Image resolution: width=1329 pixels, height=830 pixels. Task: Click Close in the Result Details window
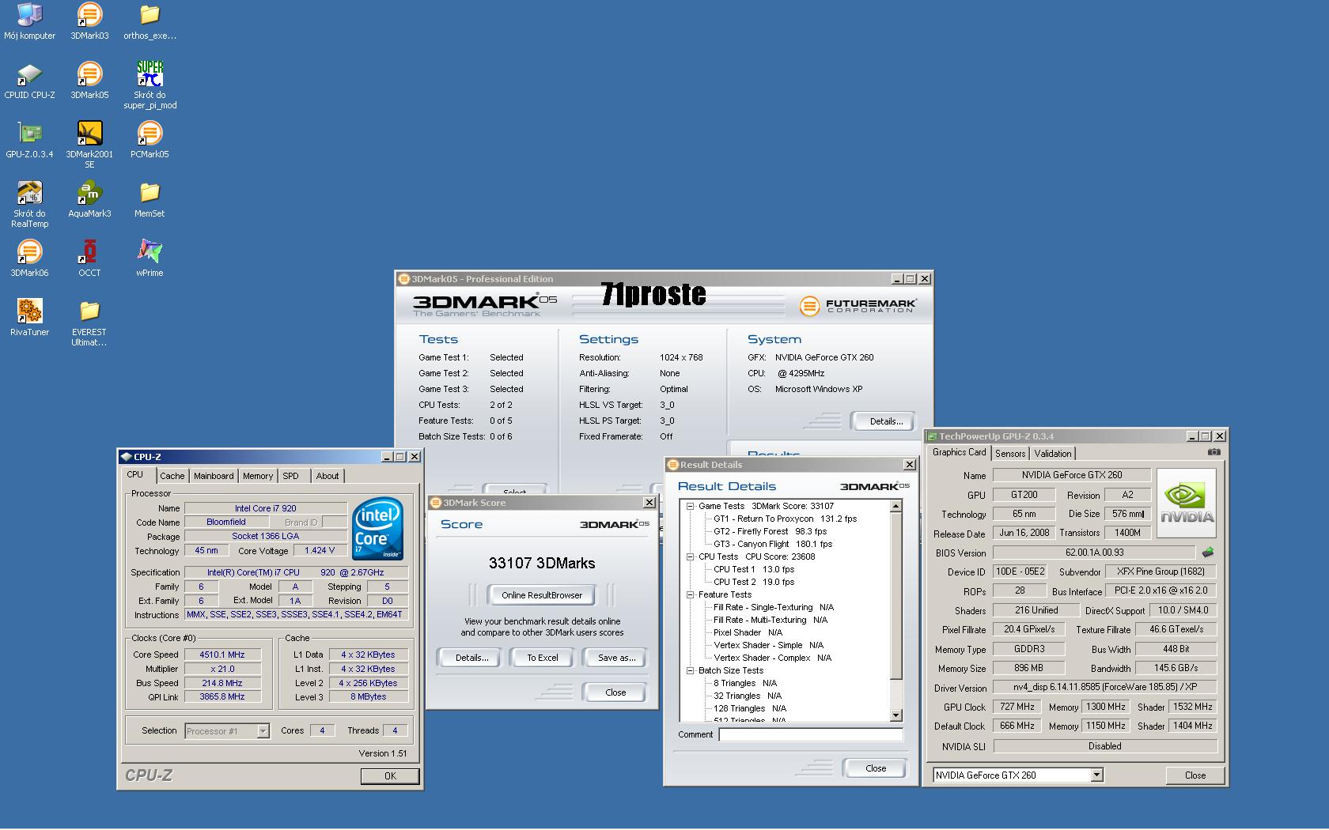(x=876, y=768)
